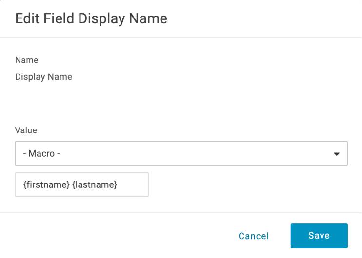The image size is (362, 258).
Task: Click the "Name" field label
Action: 27,60
